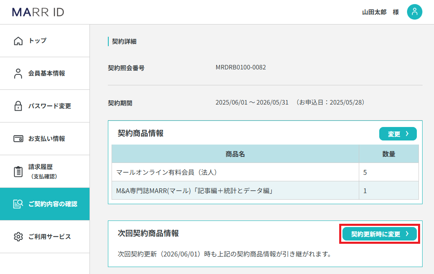Screen dimensions: 434x274
Task: Select 請求履歴（支払確認） in sidebar
Action: point(45,172)
